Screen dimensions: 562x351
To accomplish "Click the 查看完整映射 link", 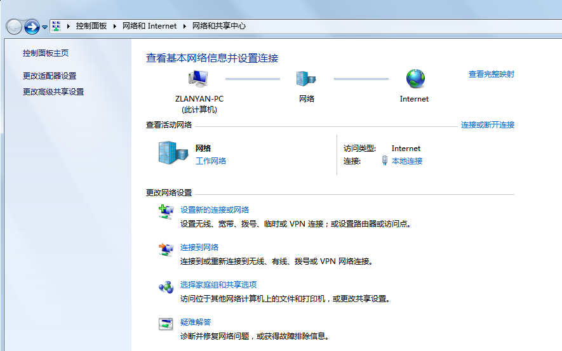I will 491,74.
